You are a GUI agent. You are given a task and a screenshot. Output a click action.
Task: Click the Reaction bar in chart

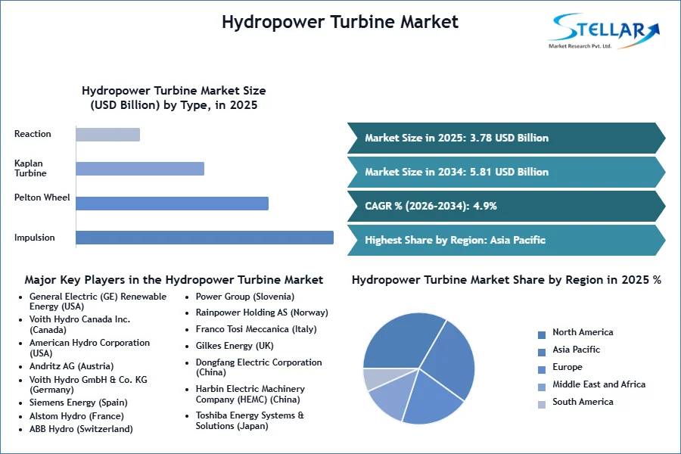tap(107, 134)
